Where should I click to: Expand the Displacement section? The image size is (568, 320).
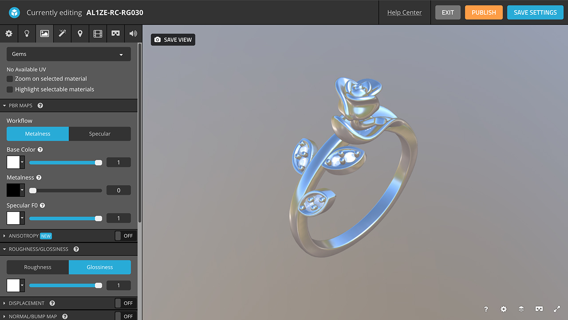coord(27,303)
